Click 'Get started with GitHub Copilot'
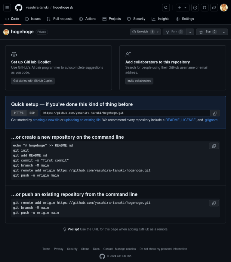 [33, 81]
